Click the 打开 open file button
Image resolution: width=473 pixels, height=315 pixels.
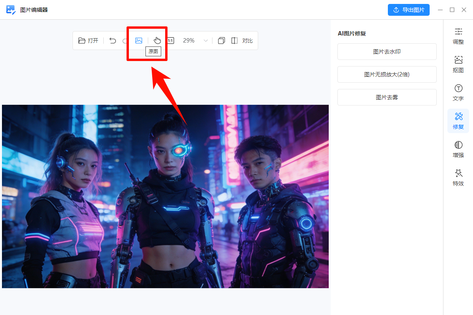88,40
